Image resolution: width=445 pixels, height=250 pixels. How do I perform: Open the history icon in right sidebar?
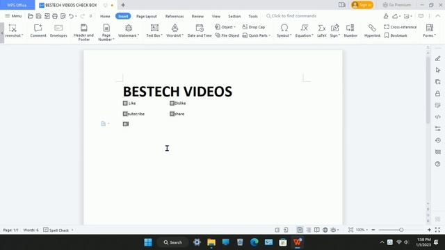coord(437,140)
